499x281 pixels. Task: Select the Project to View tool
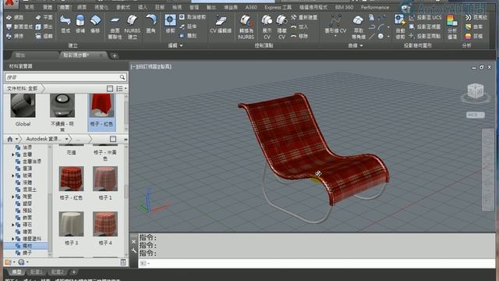(x=426, y=27)
